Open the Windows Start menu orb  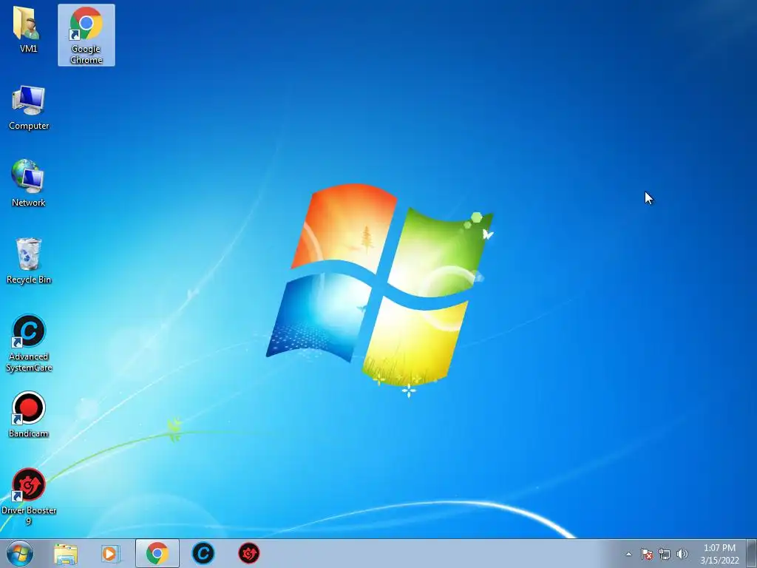pos(20,553)
